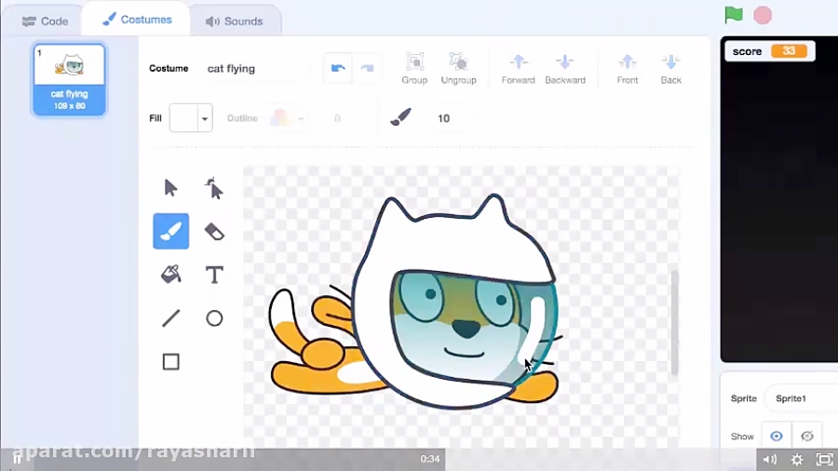838x471 pixels.
Task: Click the brush size icon
Action: (400, 117)
